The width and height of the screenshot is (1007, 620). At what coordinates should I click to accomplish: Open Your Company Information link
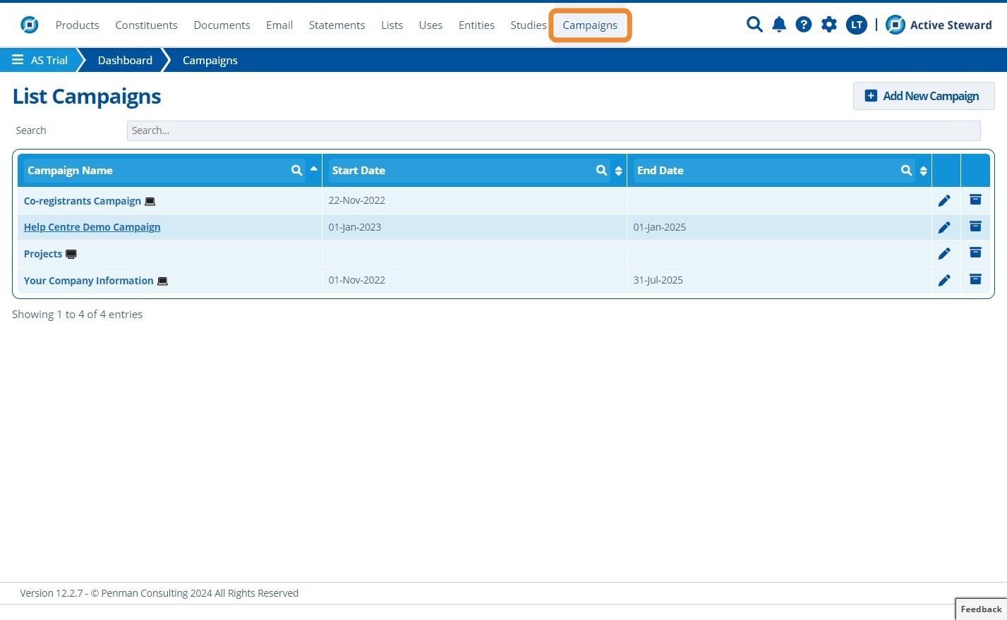(x=88, y=281)
